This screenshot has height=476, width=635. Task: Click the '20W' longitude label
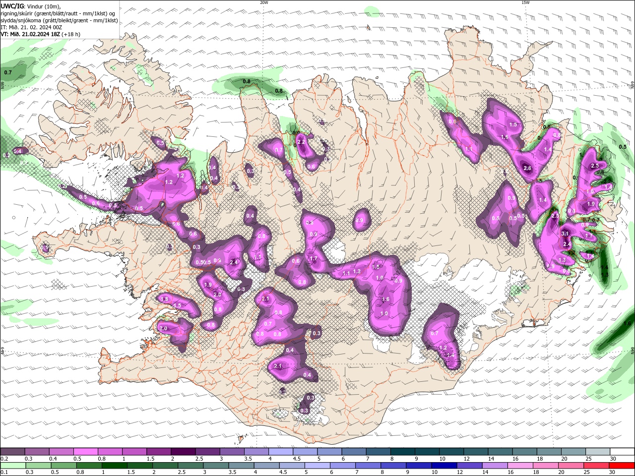point(264,2)
